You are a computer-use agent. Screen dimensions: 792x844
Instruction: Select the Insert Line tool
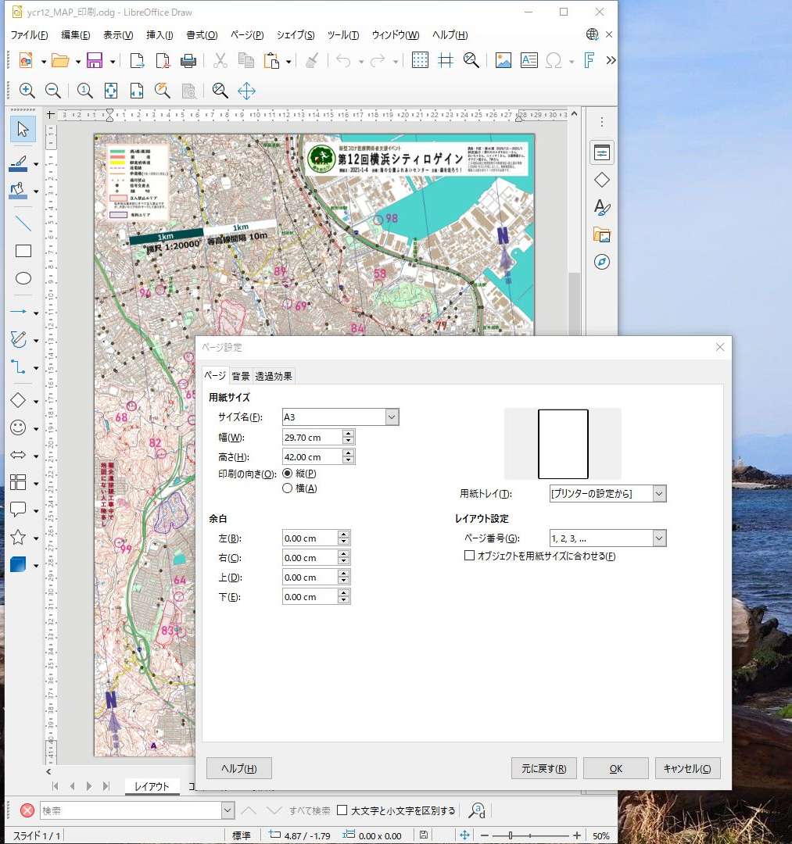tap(23, 224)
